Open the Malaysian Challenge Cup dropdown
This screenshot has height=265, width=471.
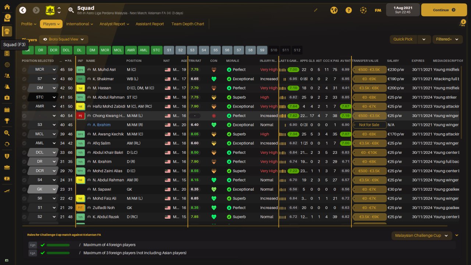pyautogui.click(x=422, y=236)
